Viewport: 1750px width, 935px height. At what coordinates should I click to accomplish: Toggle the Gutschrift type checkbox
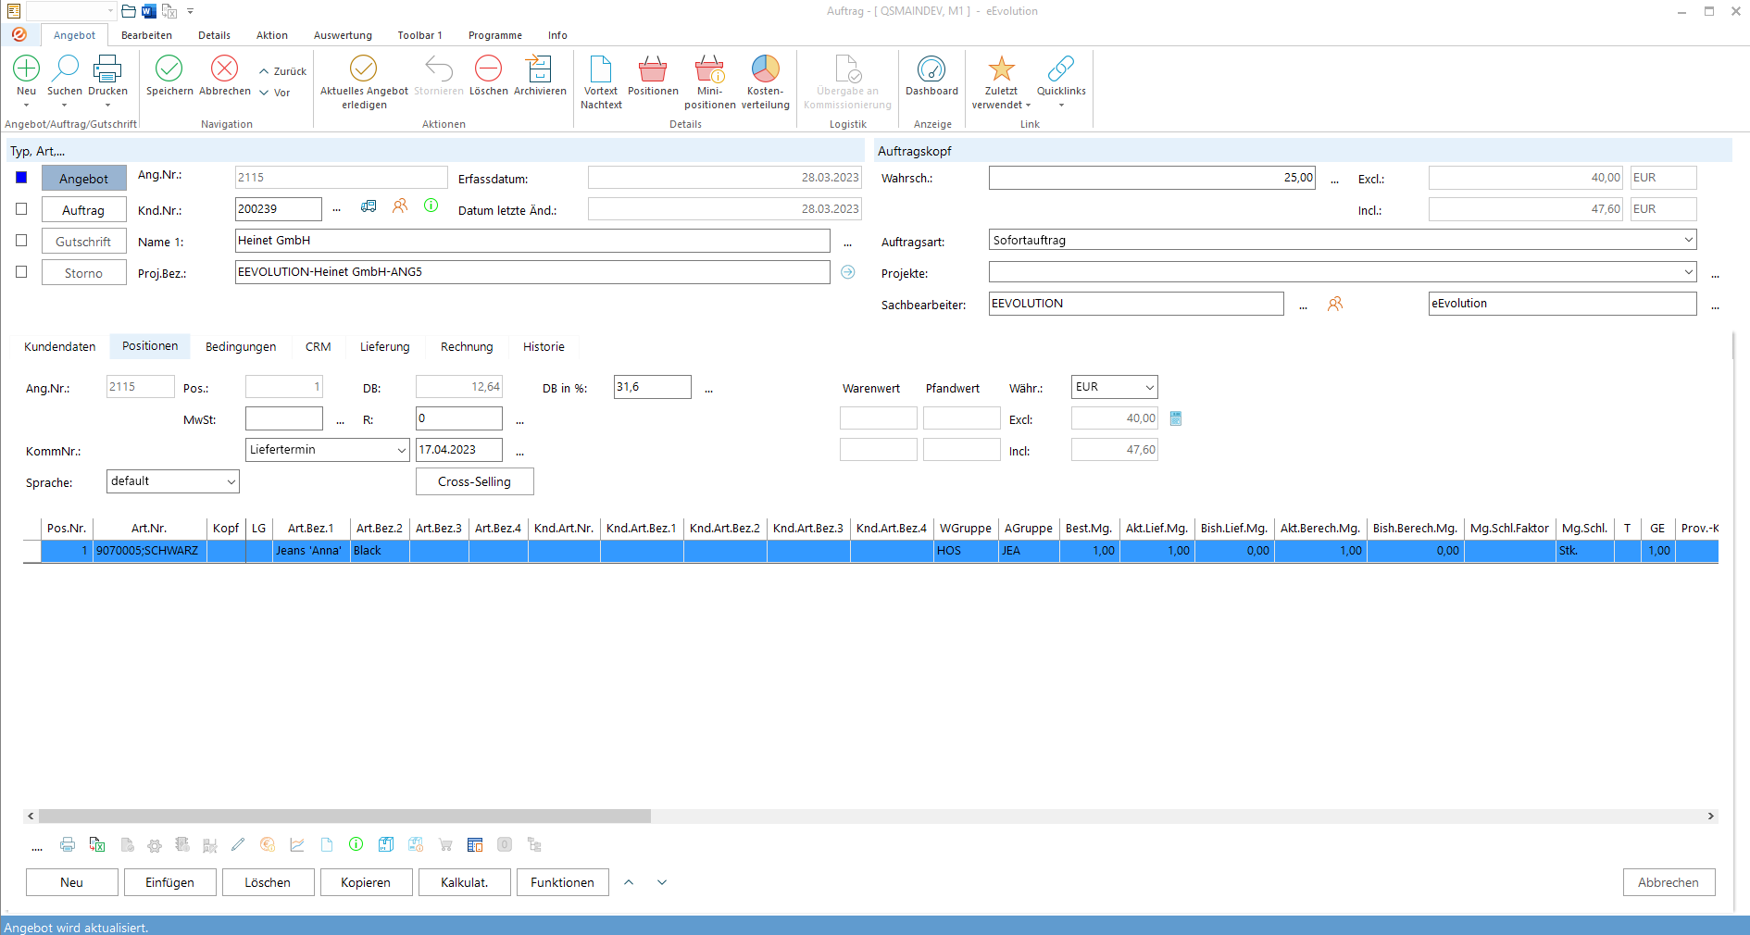click(21, 241)
